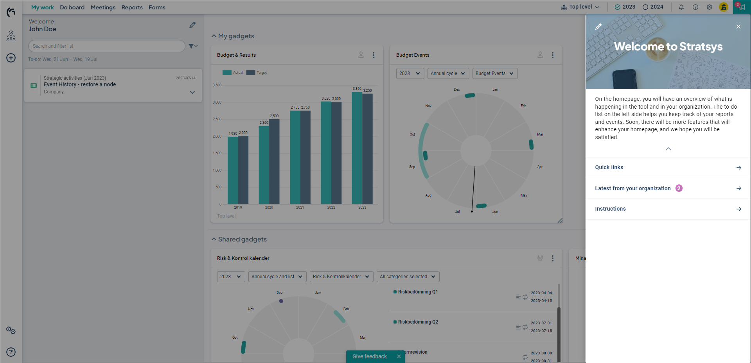Dismiss the Give feedback bar

[399, 356]
